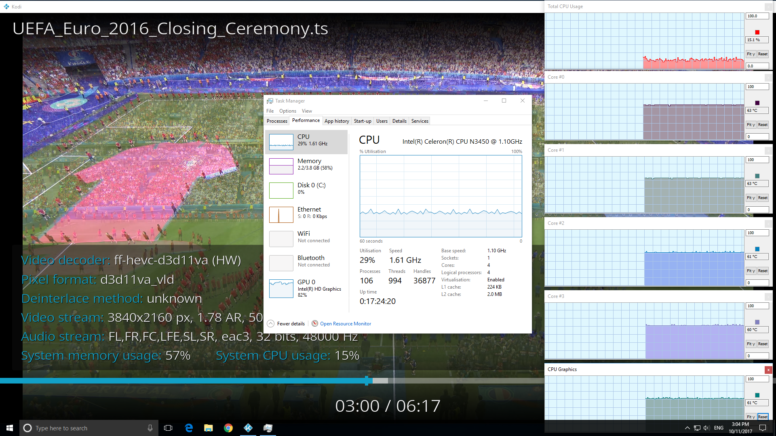Image resolution: width=776 pixels, height=436 pixels.
Task: Maximize the Task Manager window
Action: click(x=504, y=101)
